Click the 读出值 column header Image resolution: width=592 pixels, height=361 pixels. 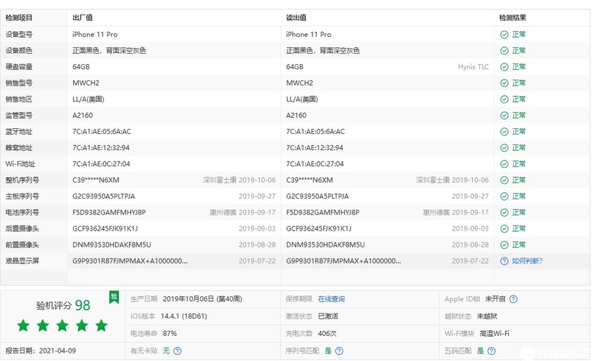297,17
